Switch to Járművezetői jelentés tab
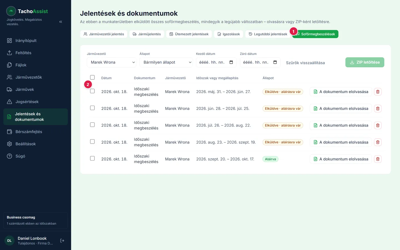 (x=104, y=34)
